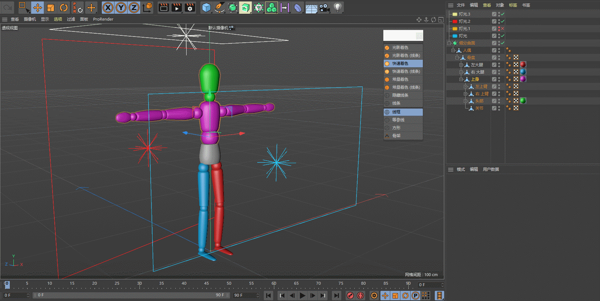This screenshot has height=301, width=600.
Task: Open render settings clapperboard with gear
Action: 190,8
